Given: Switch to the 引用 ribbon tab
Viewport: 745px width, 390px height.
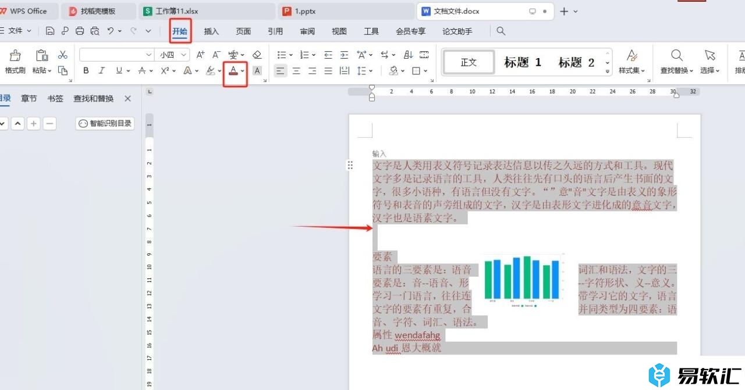Looking at the screenshot, I should pyautogui.click(x=275, y=31).
